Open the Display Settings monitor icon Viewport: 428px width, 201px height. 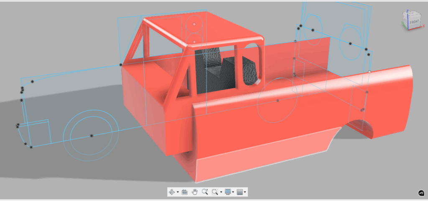[228, 192]
